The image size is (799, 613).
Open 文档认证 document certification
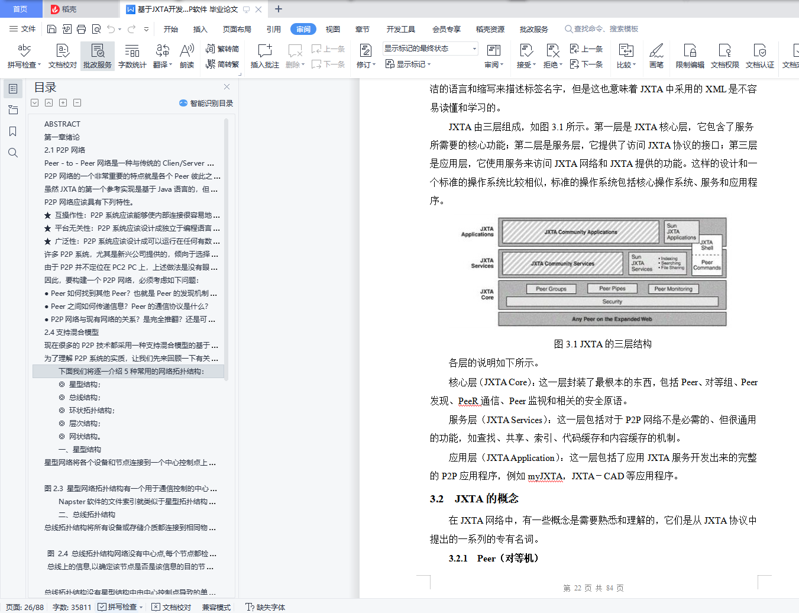pyautogui.click(x=760, y=56)
